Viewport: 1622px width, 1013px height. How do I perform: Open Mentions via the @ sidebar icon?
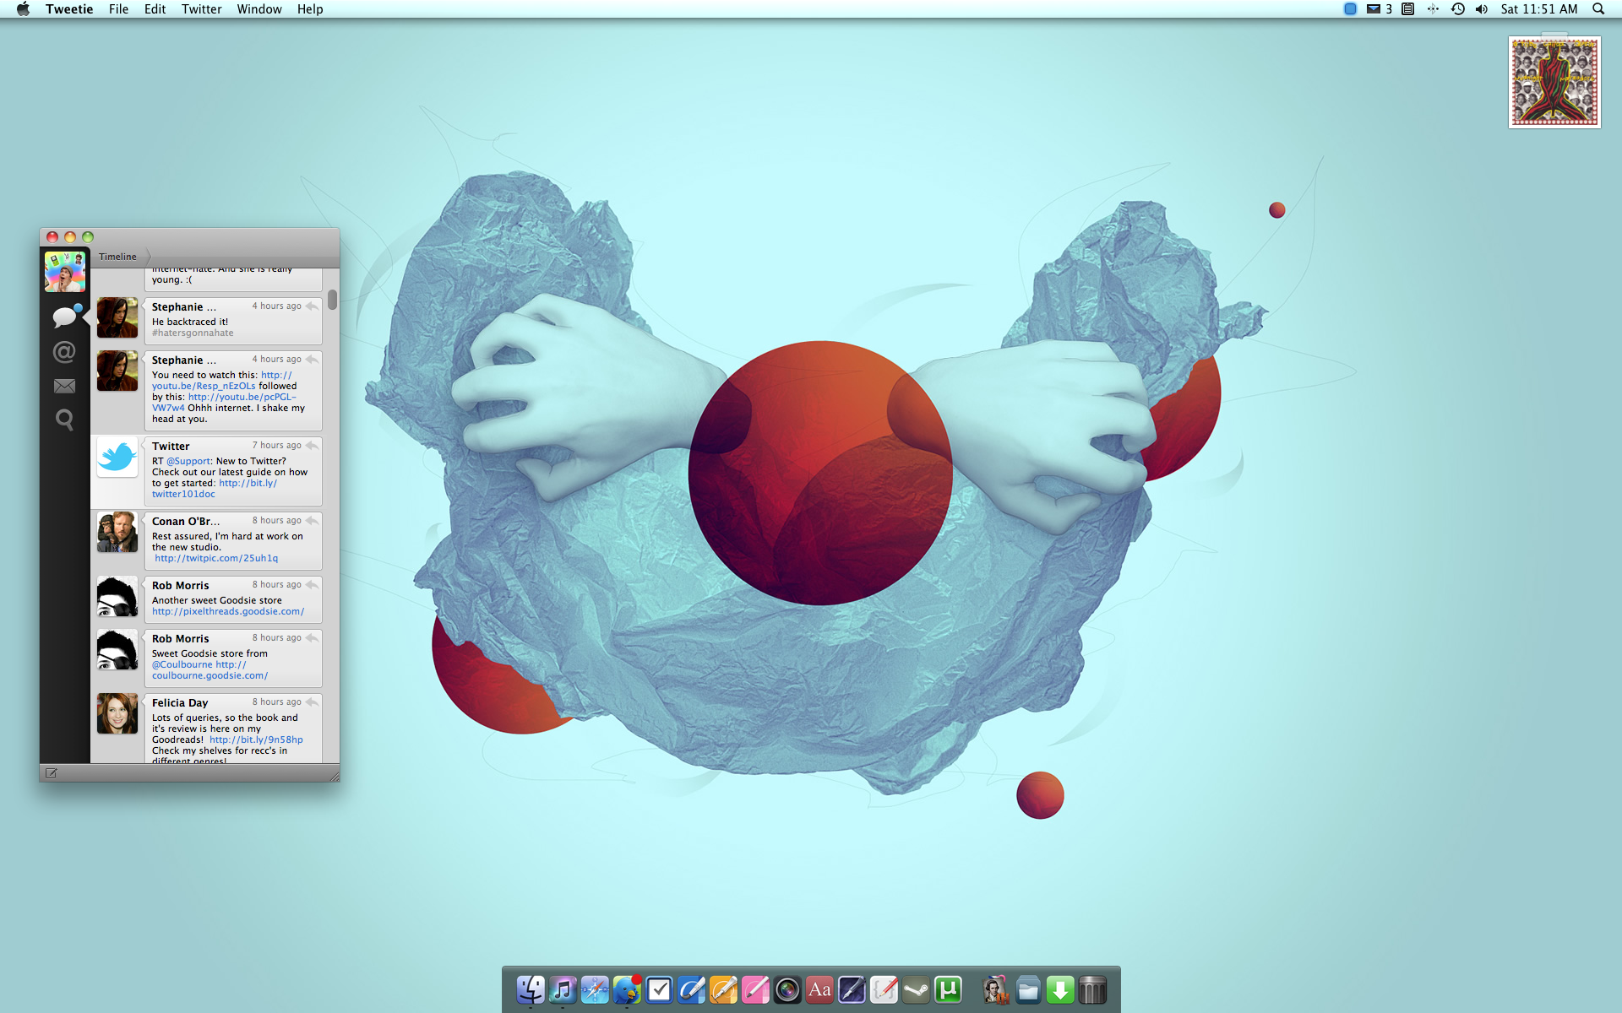point(64,352)
